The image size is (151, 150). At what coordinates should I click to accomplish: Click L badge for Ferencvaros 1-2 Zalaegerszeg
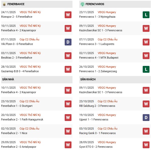146,69
